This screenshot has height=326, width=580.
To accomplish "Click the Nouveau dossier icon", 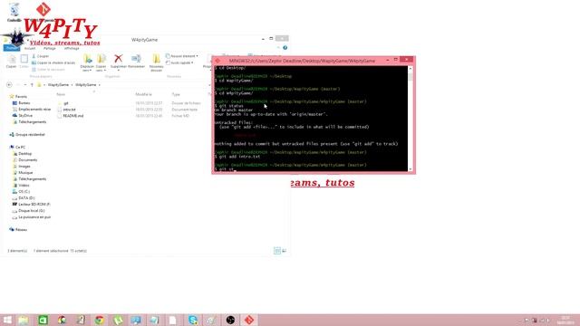I will 156,58.
